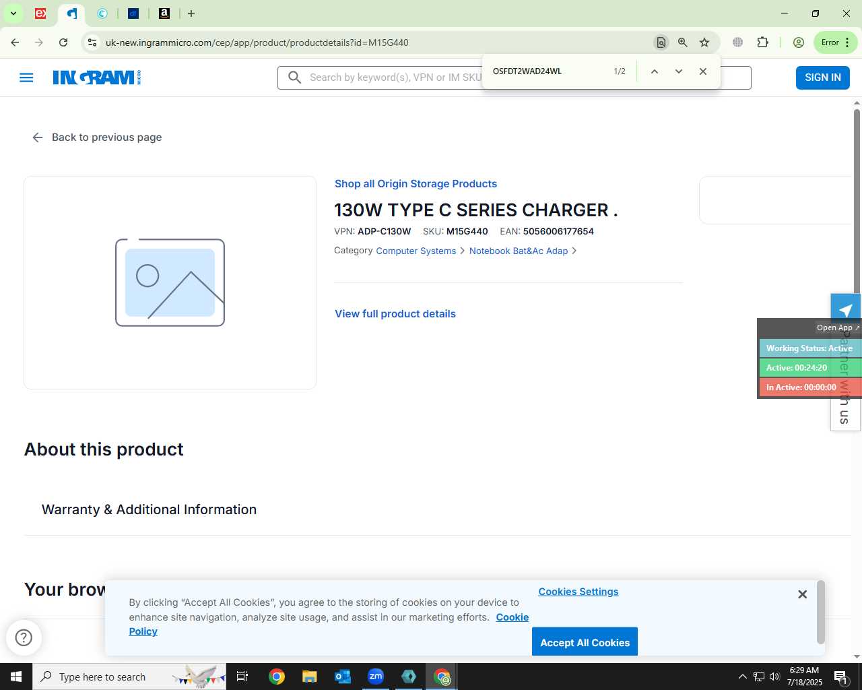Viewport: 862px width, 690px height.
Task: Open a new browser tab
Action: (191, 13)
